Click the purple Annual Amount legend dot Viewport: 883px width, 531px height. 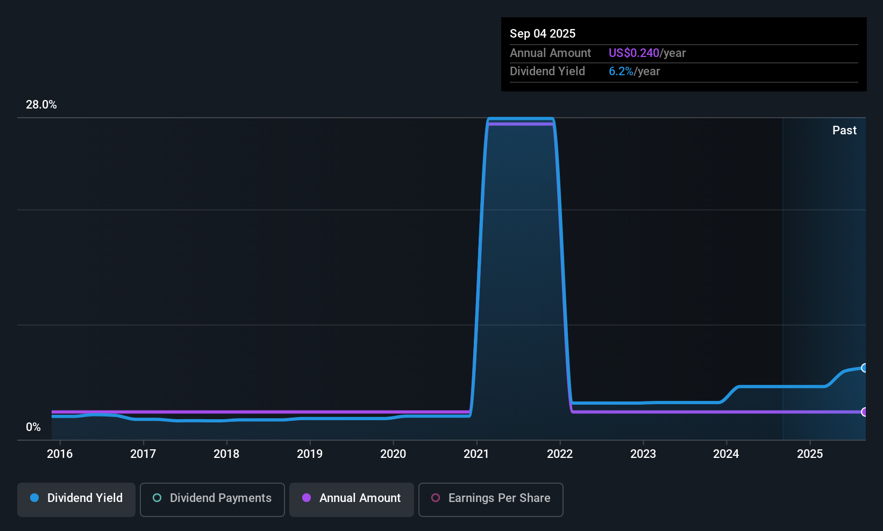pos(307,498)
